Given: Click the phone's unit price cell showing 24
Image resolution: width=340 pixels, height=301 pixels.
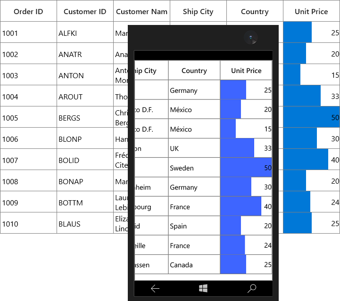Looking at the screenshot, I should [246, 245].
